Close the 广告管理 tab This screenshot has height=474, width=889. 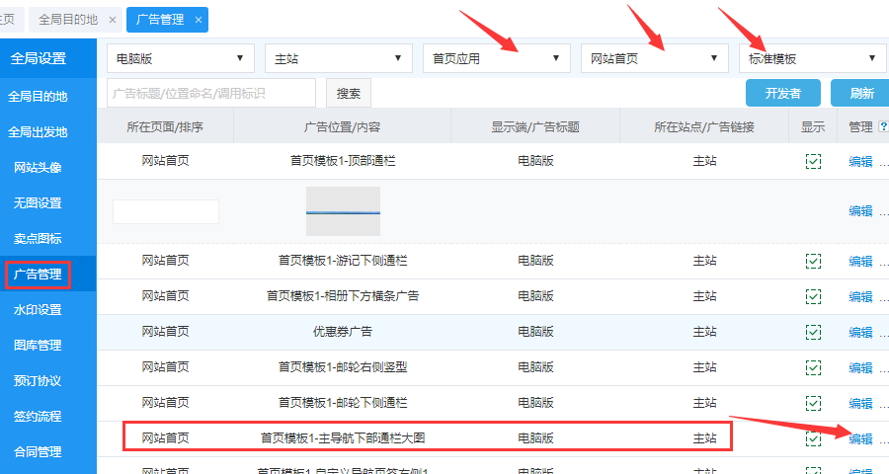[x=199, y=20]
